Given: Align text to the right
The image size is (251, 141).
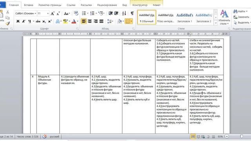Looking at the screenshot, I should pyautogui.click(x=96, y=21).
